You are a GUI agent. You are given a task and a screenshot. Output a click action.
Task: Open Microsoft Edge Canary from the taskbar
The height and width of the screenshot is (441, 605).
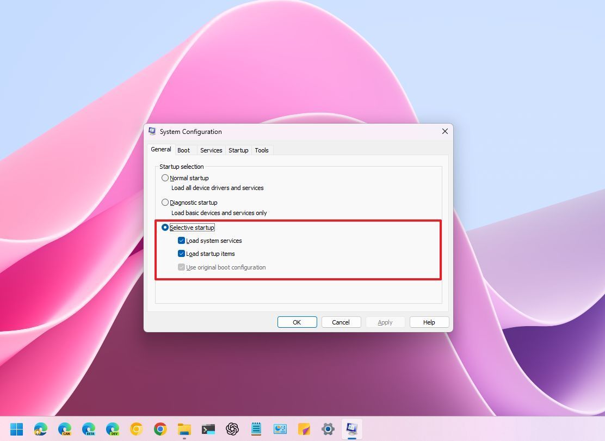(65, 429)
